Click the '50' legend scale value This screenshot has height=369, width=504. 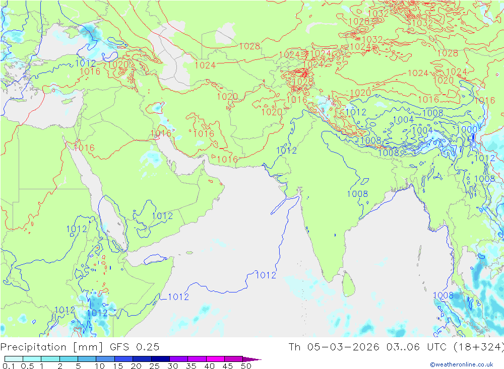[x=246, y=366]
